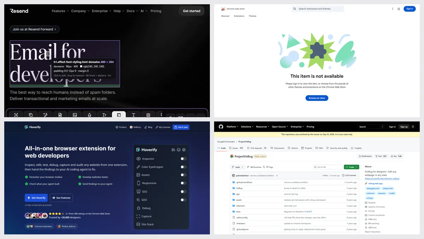
Task: Click the Responsive phone icon
Action: (139, 183)
